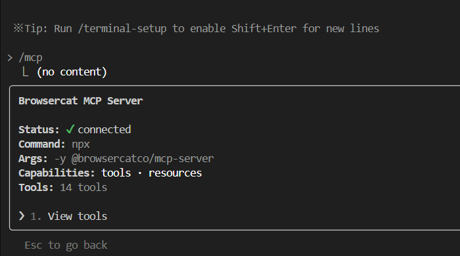The height and width of the screenshot is (256, 460).
Task: Click the asterisk symbol before Tip
Action: pos(18,28)
